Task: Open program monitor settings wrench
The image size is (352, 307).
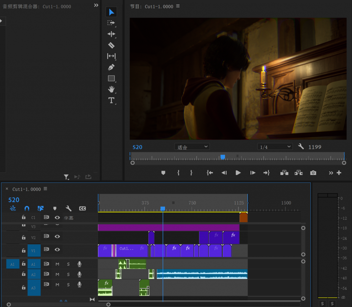Action: [301, 147]
